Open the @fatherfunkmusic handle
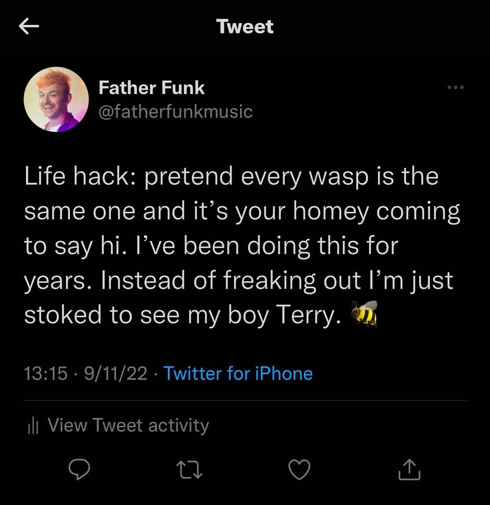Screen dimensions: 490x505 pyautogui.click(x=175, y=111)
